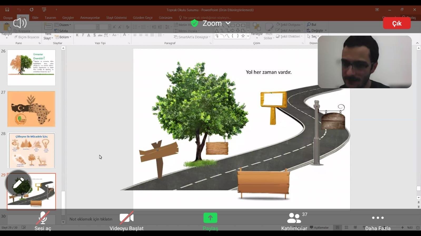This screenshot has width=421, height=236.
Task: Switch to the Ekle ribbon tab
Action: 35,18
